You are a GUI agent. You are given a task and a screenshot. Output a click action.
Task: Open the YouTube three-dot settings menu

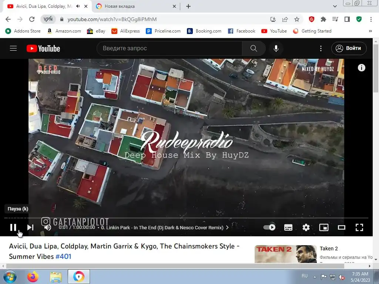tap(321, 48)
